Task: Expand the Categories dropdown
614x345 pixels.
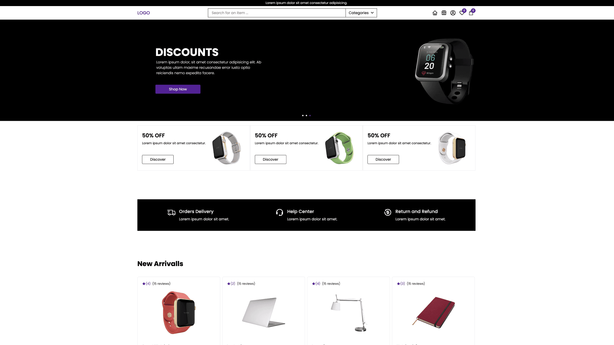Action: (x=361, y=13)
